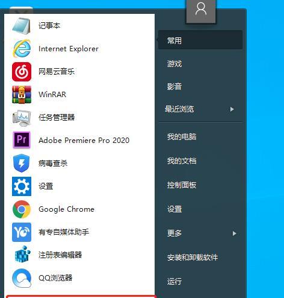The width and height of the screenshot is (284, 298).
Task: Open 控制面板 entry
Action: [x=182, y=185]
